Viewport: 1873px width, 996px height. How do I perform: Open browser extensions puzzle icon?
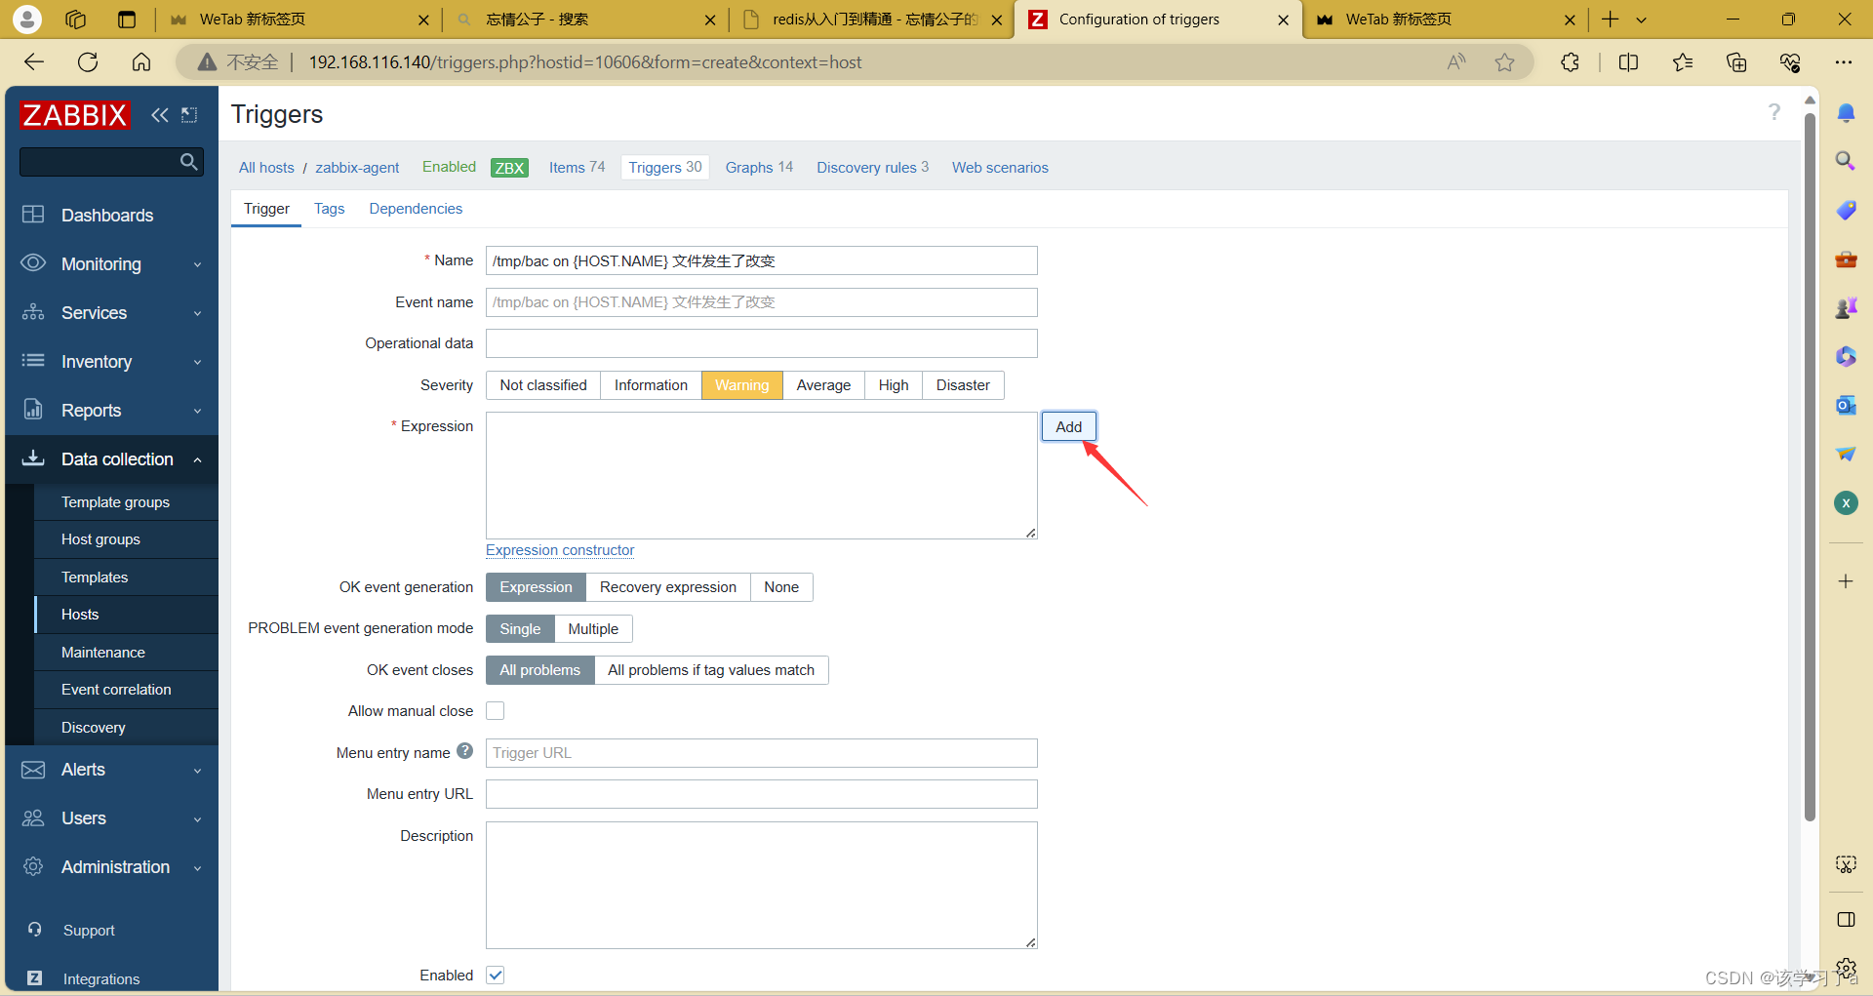tap(1570, 62)
